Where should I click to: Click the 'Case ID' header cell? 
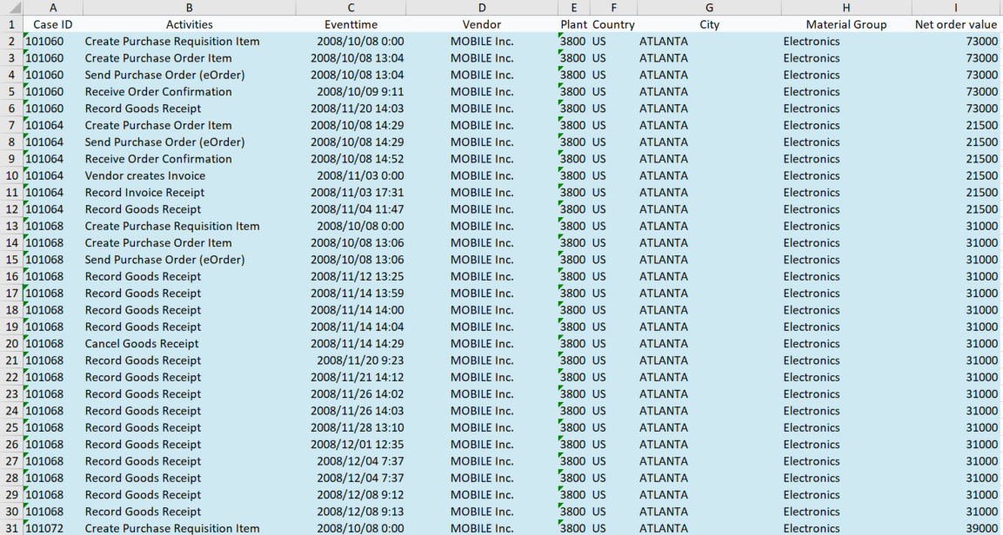coord(53,24)
